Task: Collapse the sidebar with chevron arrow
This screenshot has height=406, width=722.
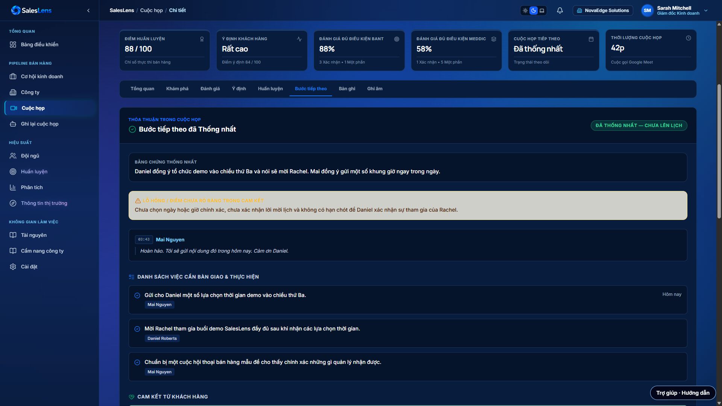Action: 88,11
